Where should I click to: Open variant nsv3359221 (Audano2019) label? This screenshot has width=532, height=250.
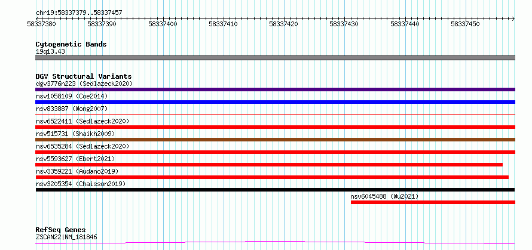click(77, 171)
